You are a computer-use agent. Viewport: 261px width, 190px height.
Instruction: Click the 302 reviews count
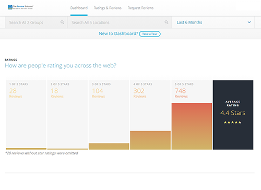click(139, 91)
